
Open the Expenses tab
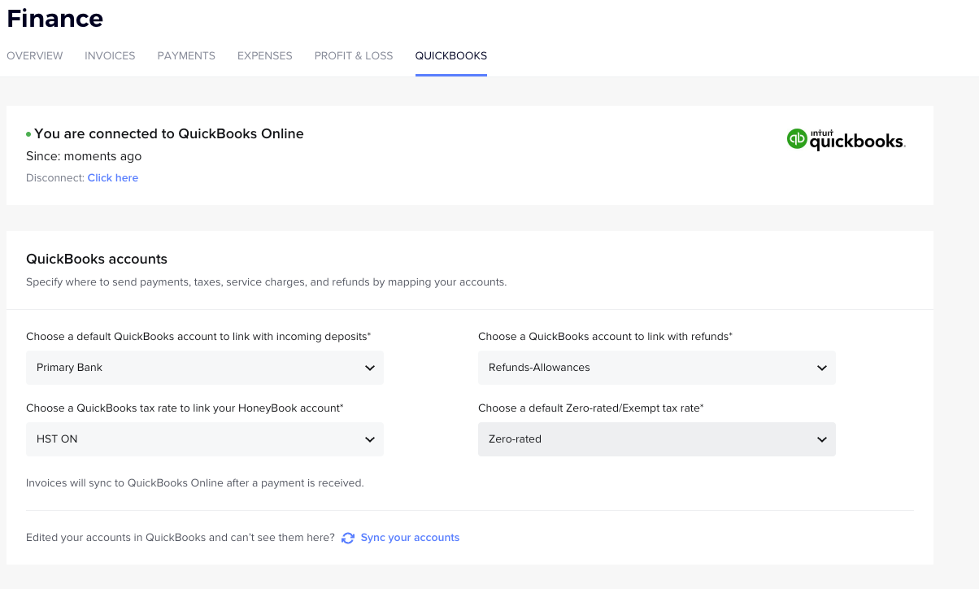(x=265, y=56)
